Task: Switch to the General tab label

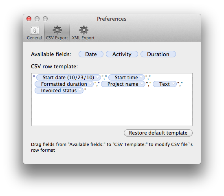Action: click(34, 38)
